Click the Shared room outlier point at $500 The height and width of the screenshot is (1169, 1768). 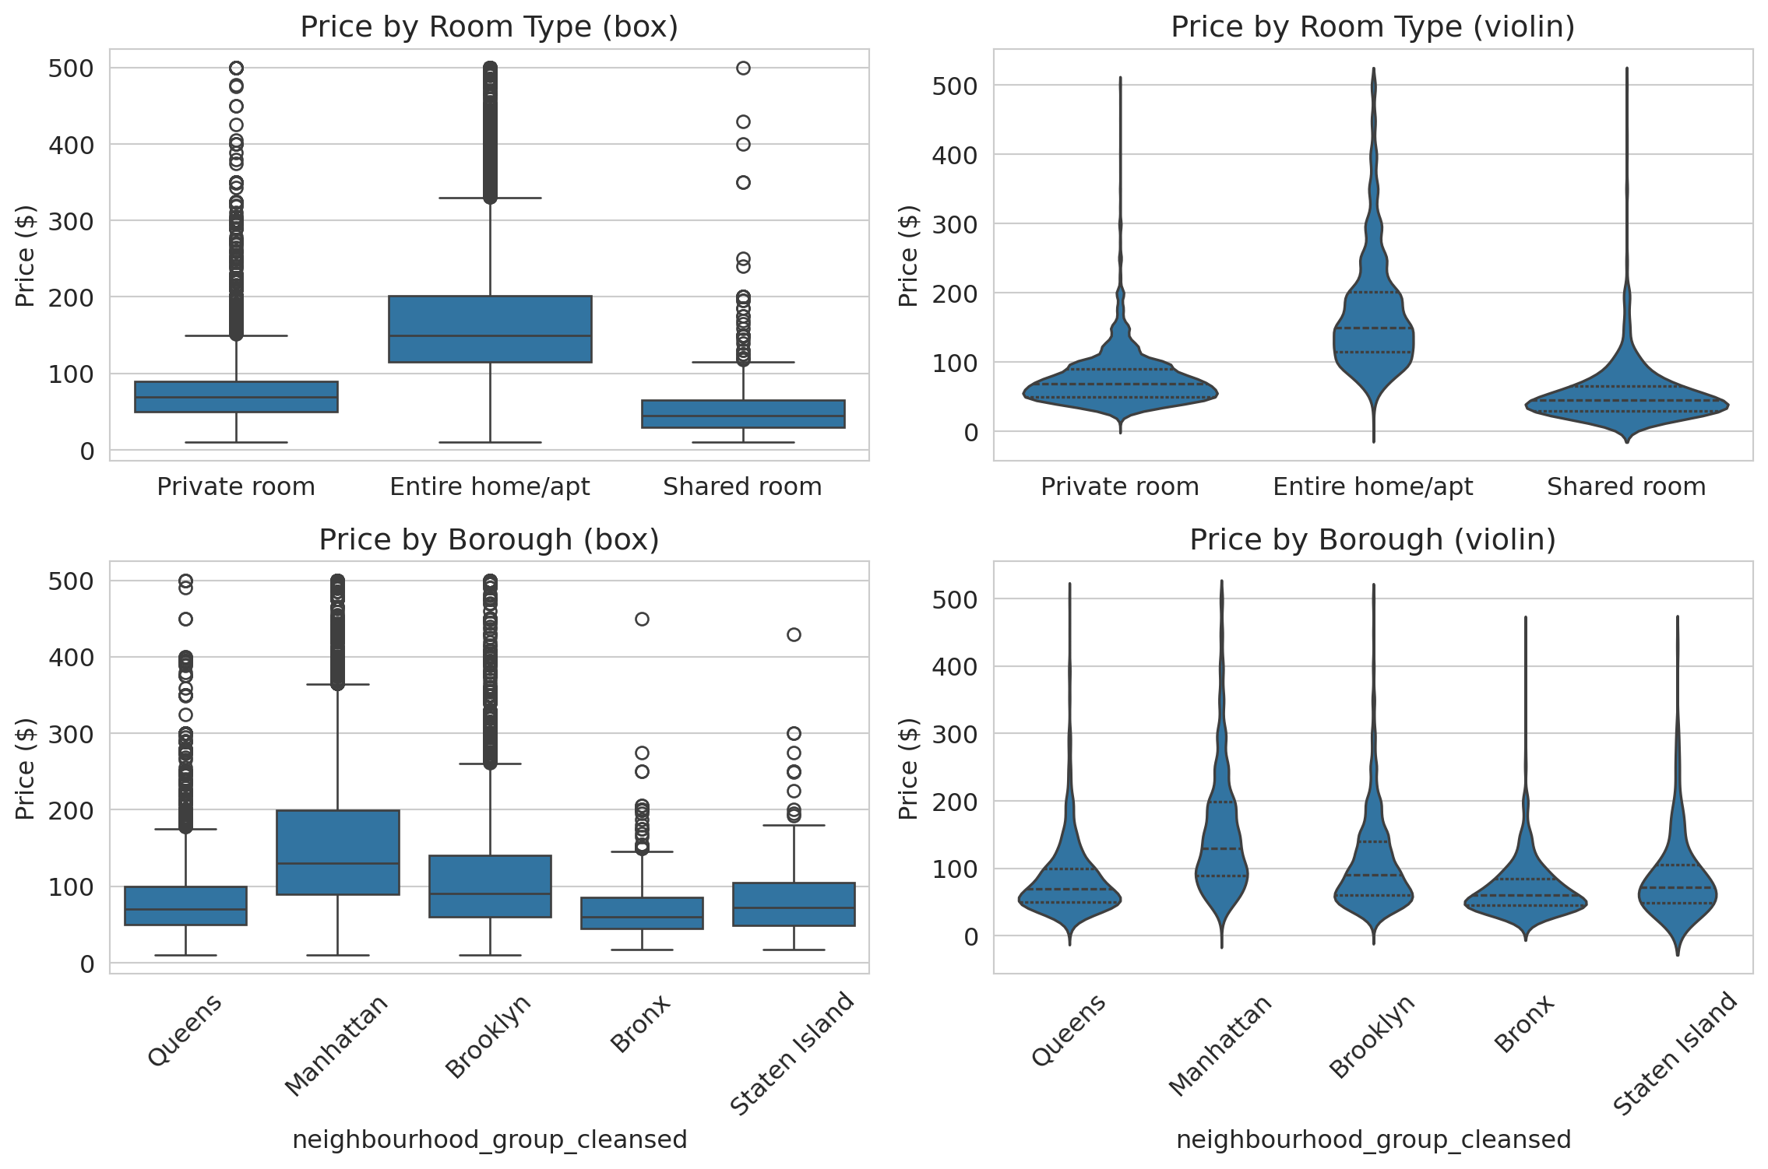743,68
